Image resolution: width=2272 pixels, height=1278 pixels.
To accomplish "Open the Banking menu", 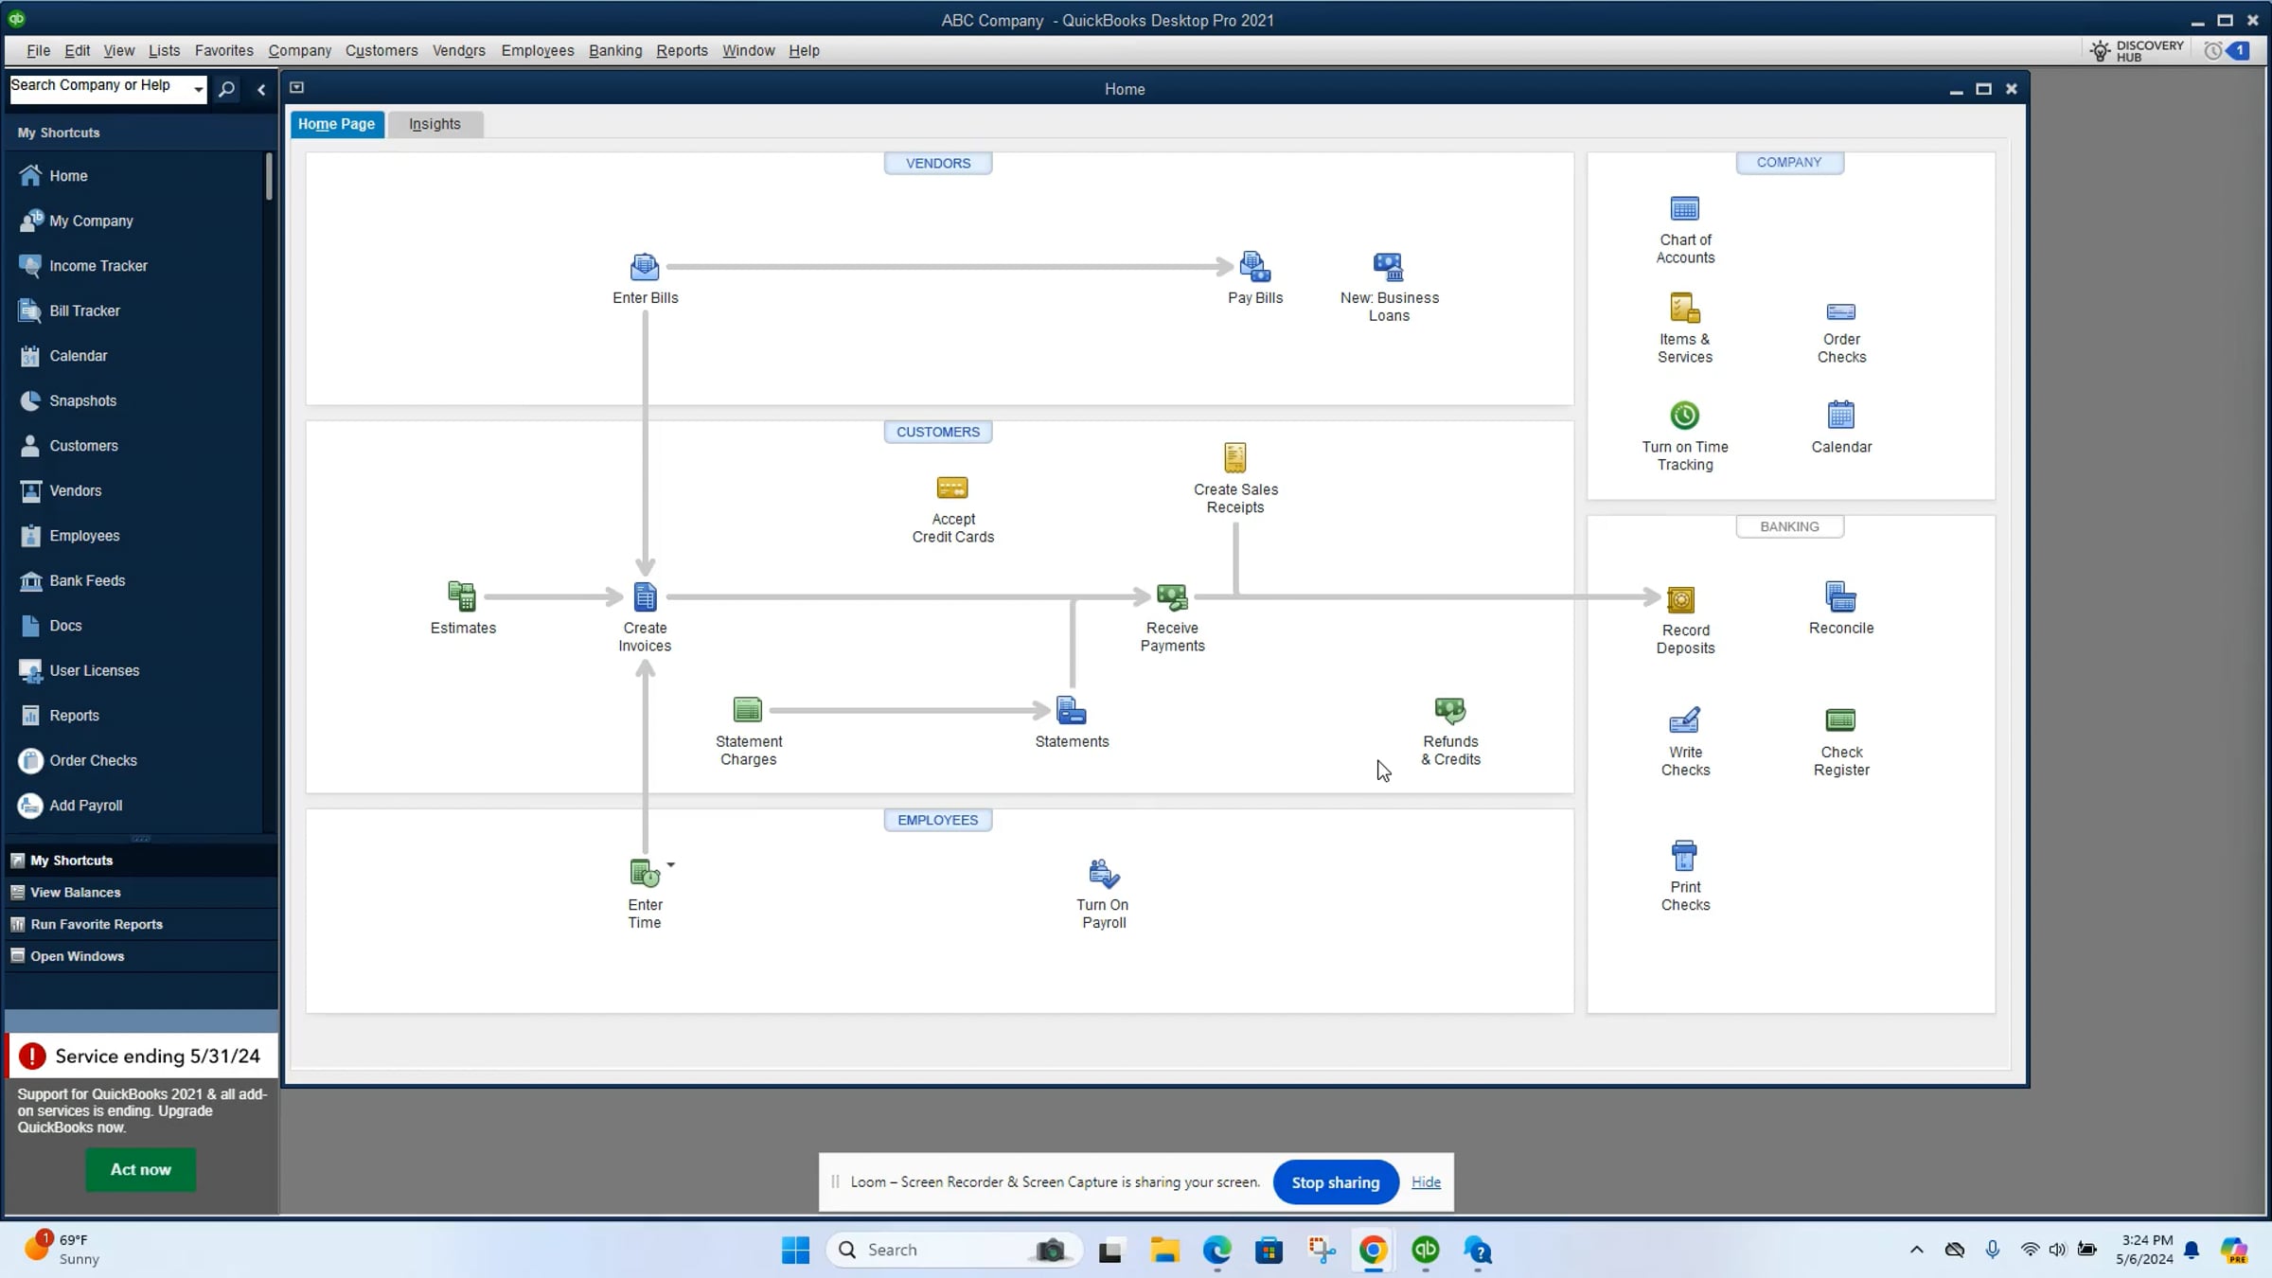I will click(x=614, y=51).
